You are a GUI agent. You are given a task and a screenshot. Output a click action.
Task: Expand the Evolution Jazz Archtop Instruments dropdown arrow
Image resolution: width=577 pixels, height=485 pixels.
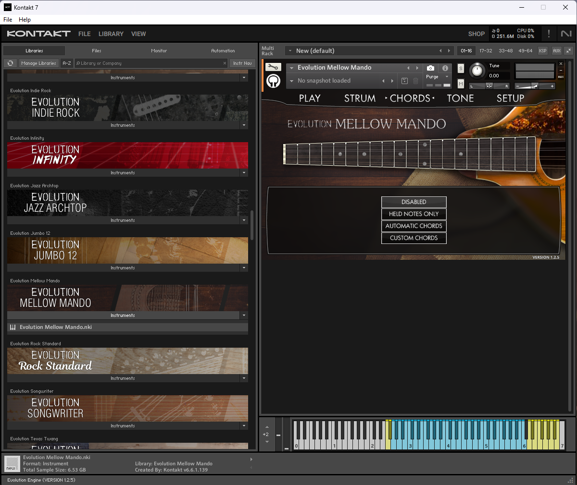tap(244, 220)
